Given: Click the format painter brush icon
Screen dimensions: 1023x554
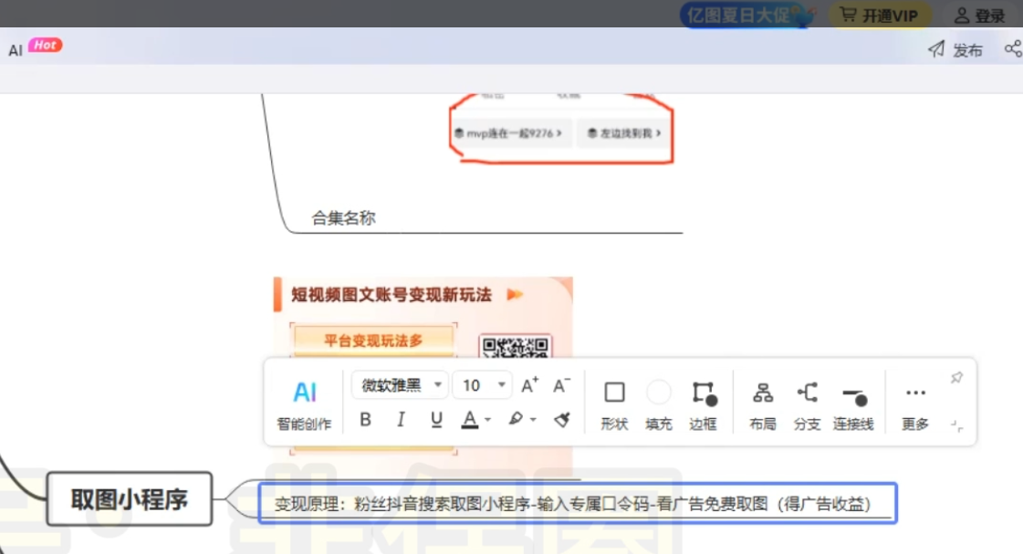Looking at the screenshot, I should pyautogui.click(x=562, y=420).
